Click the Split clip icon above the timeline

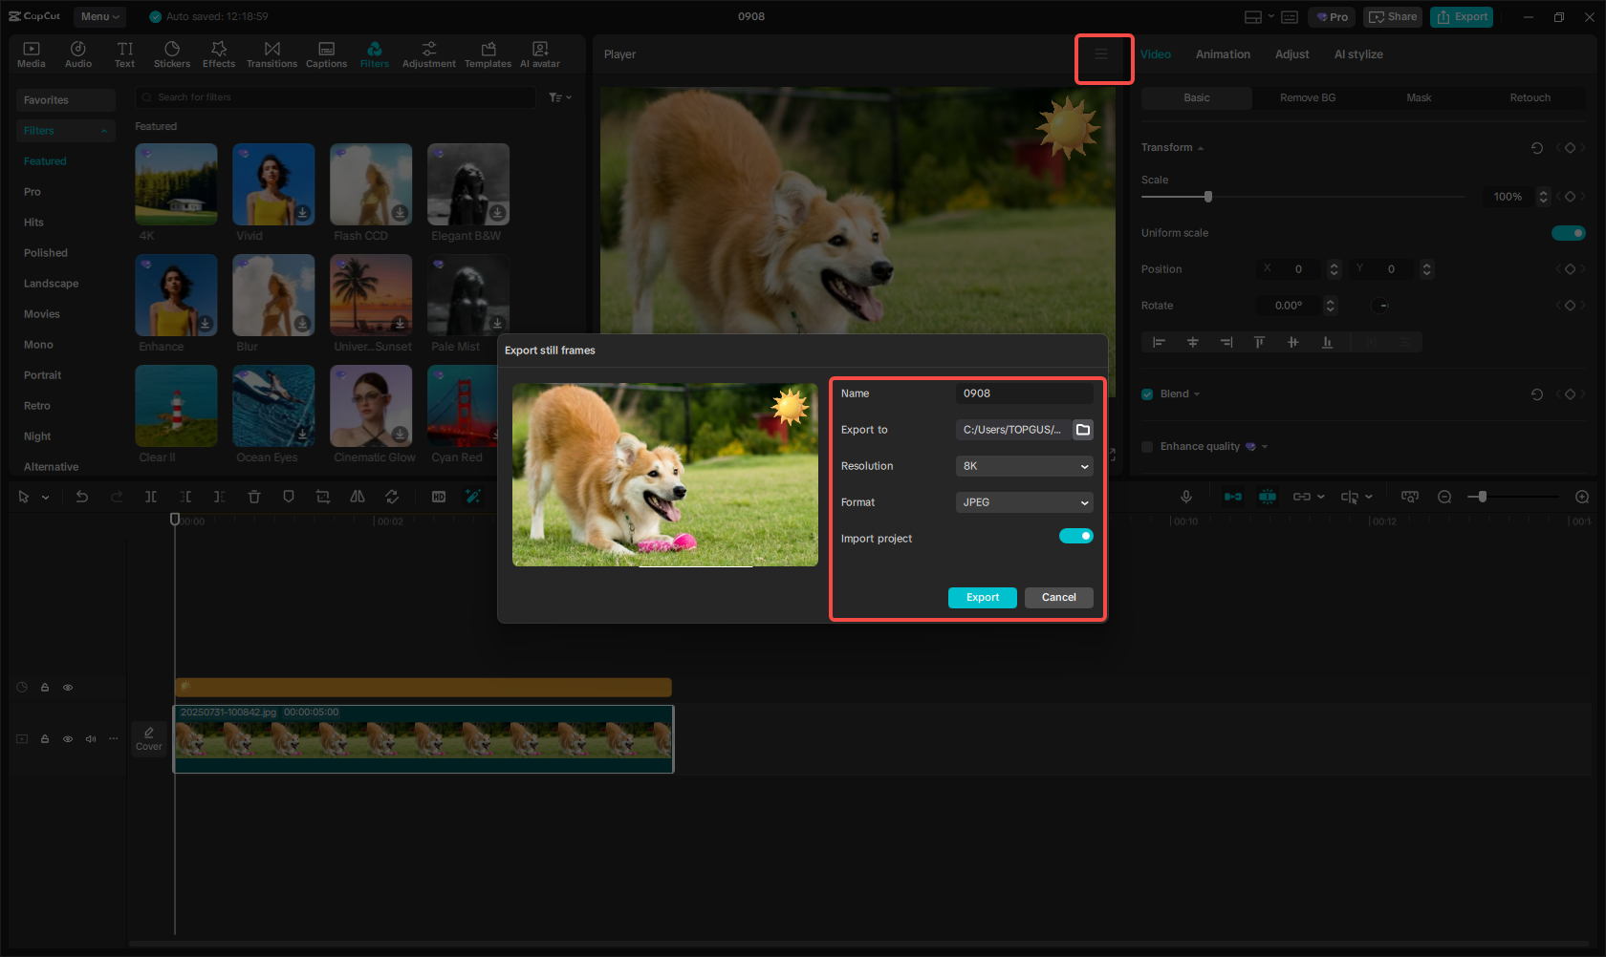click(x=150, y=497)
